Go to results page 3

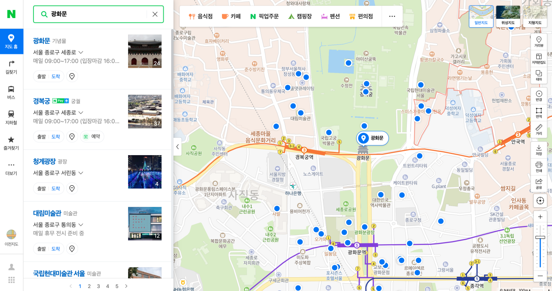98,286
